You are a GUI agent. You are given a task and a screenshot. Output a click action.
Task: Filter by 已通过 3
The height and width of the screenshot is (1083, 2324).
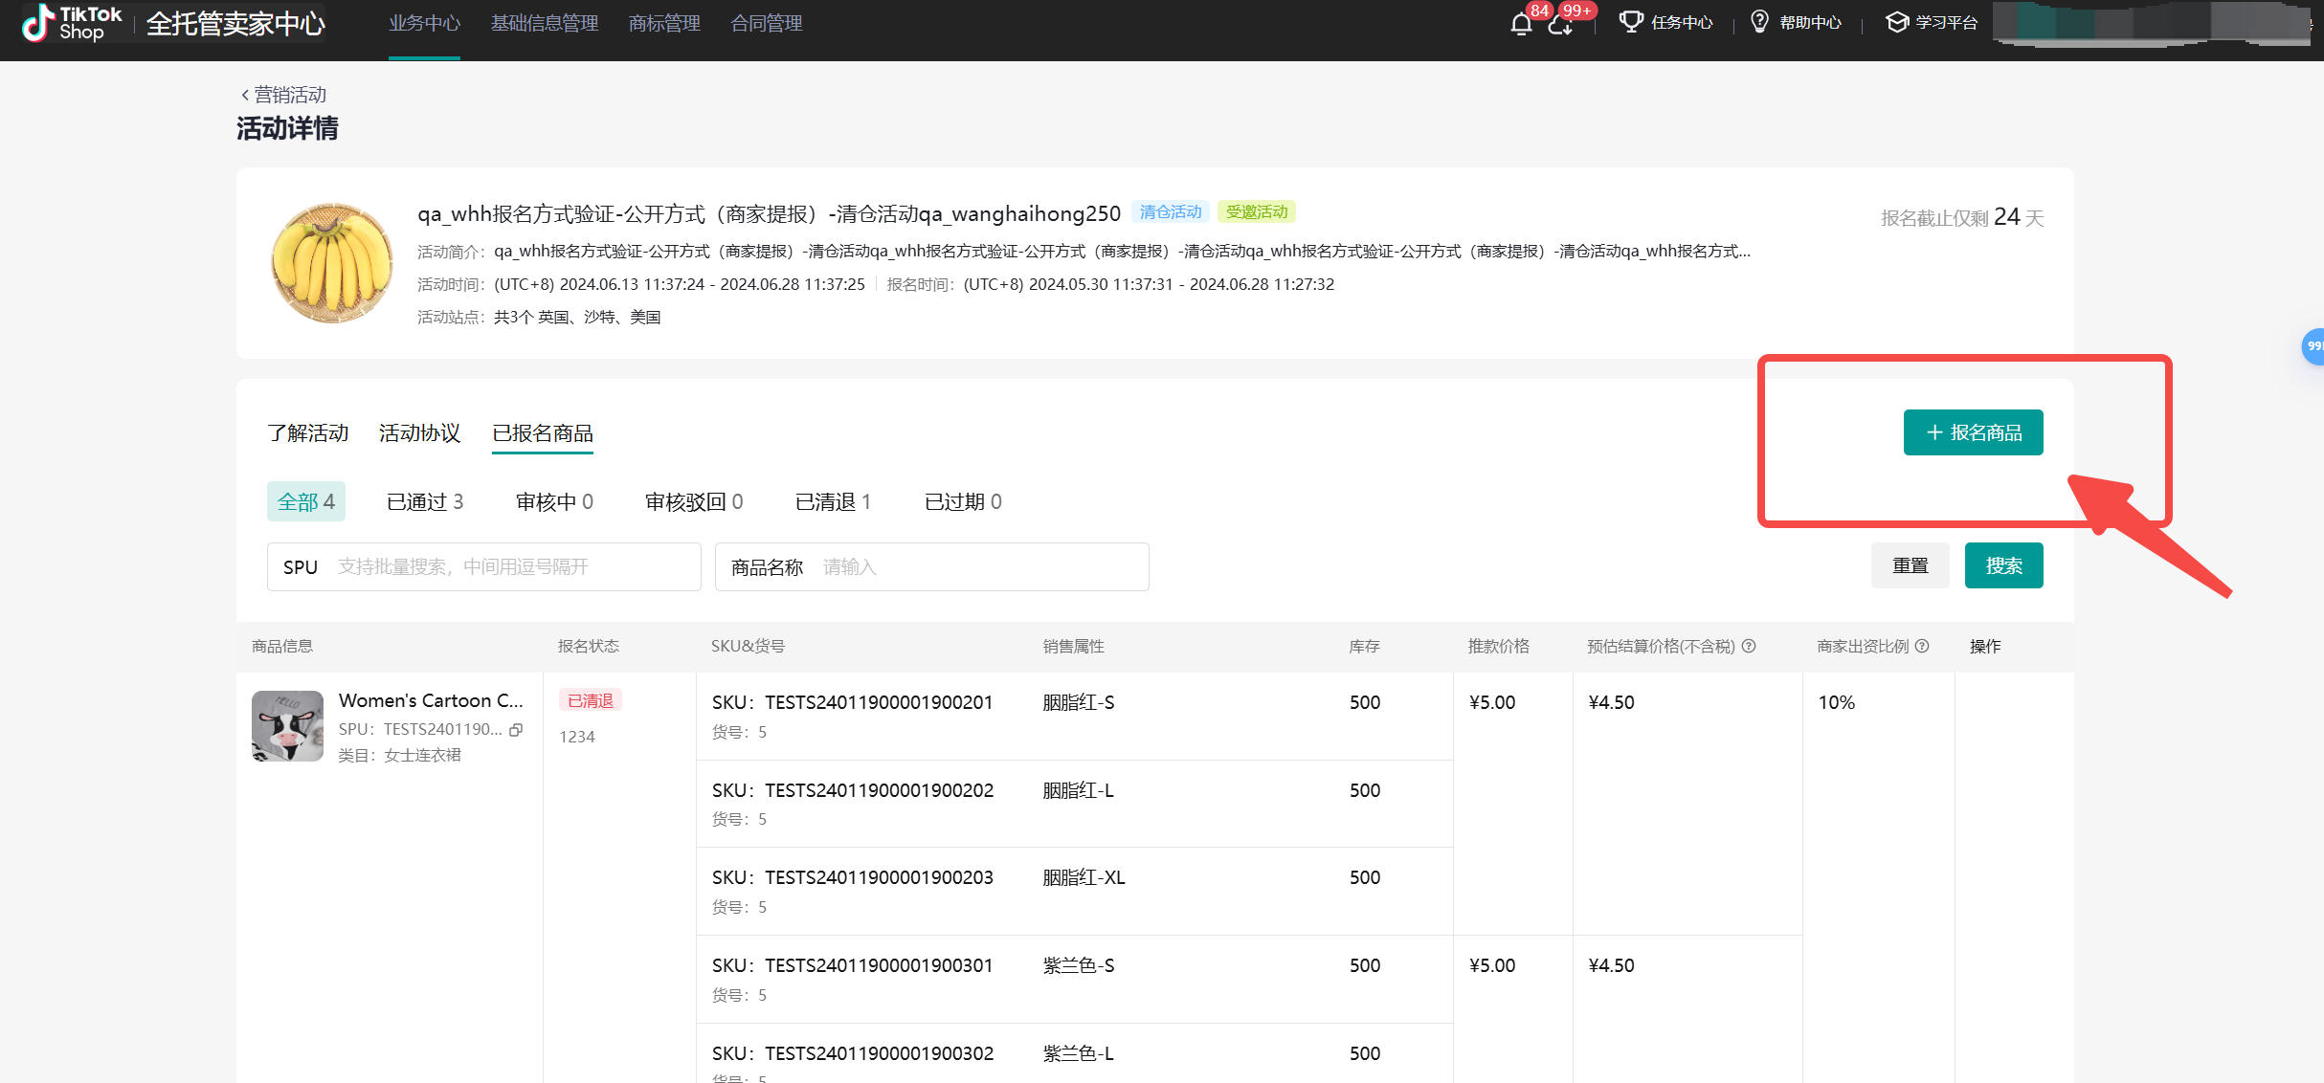click(425, 501)
